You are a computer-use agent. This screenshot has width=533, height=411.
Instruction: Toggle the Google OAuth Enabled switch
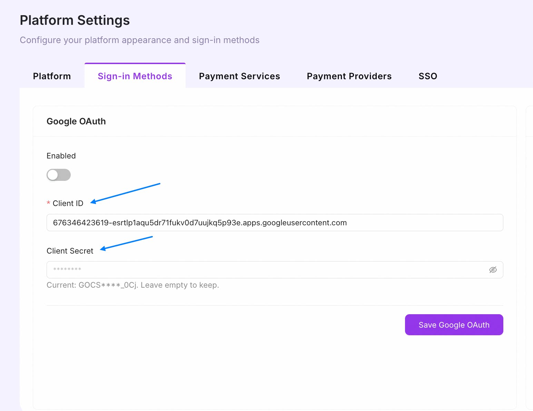[x=59, y=175]
